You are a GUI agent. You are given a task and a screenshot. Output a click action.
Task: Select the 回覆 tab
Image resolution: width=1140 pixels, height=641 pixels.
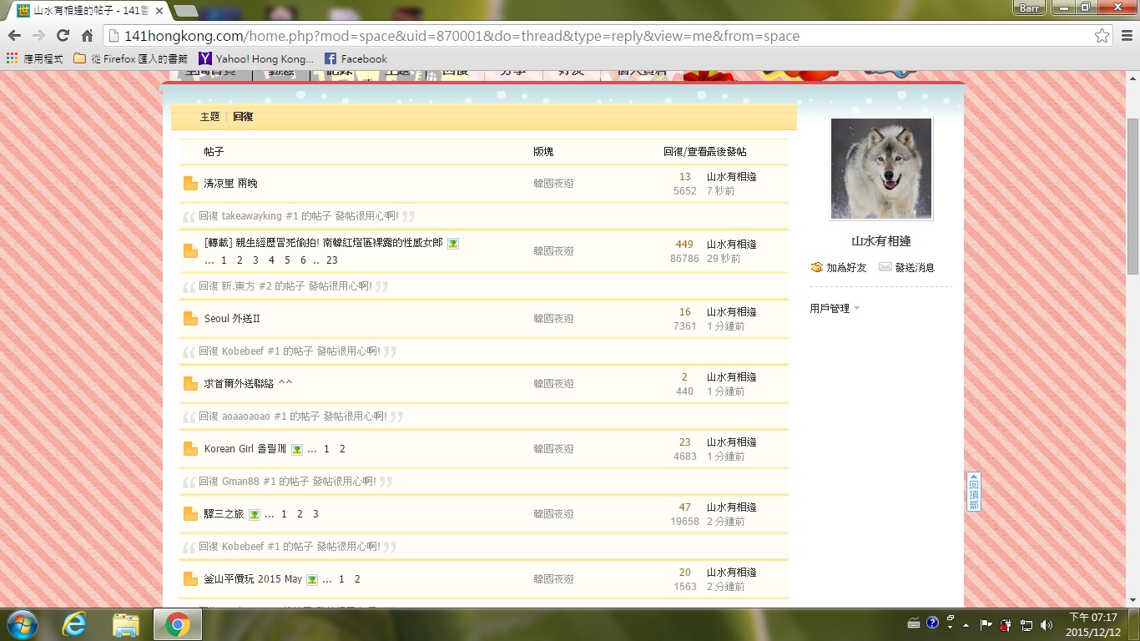pyautogui.click(x=243, y=117)
